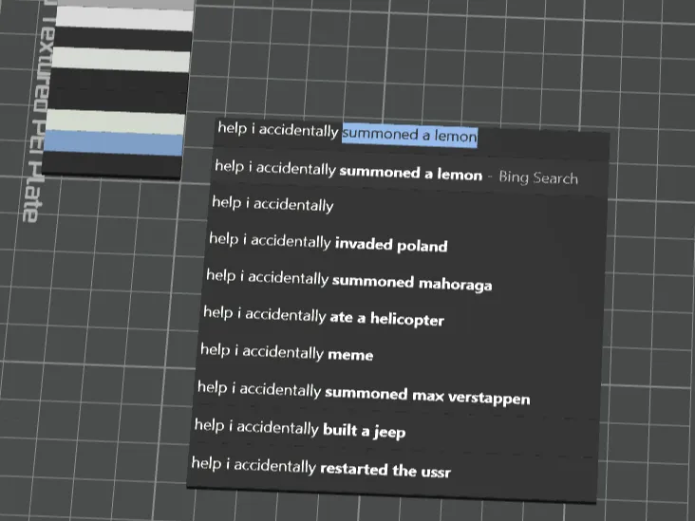Click the highlighted 'summoned a lemon' search text
This screenshot has height=521, width=695.
[410, 135]
